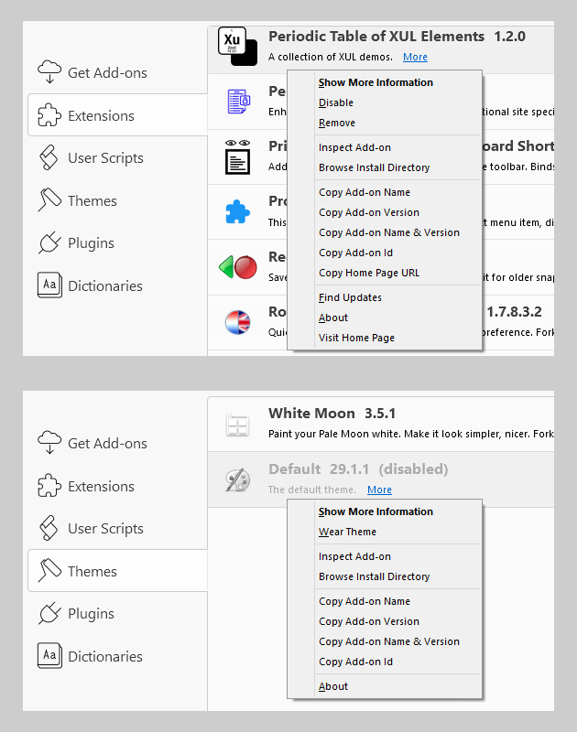
Task: Choose Copy Home Page URL
Action: [385, 273]
